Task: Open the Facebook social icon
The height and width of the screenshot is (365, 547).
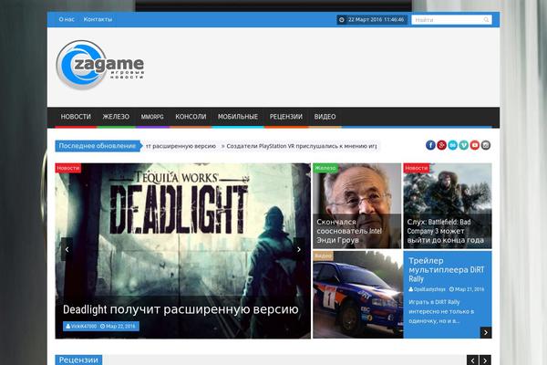Action: [x=430, y=145]
